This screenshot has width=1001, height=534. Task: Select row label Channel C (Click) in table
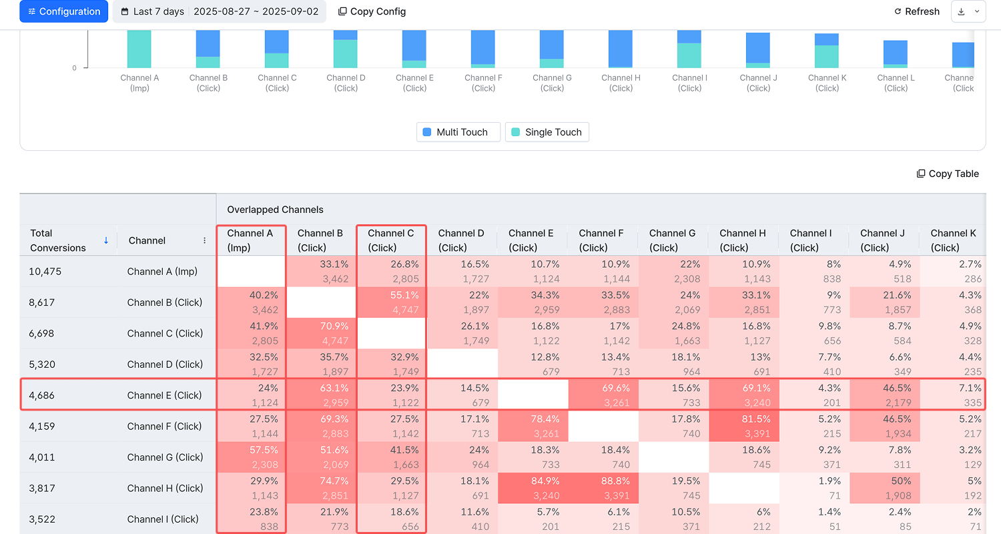pos(165,333)
